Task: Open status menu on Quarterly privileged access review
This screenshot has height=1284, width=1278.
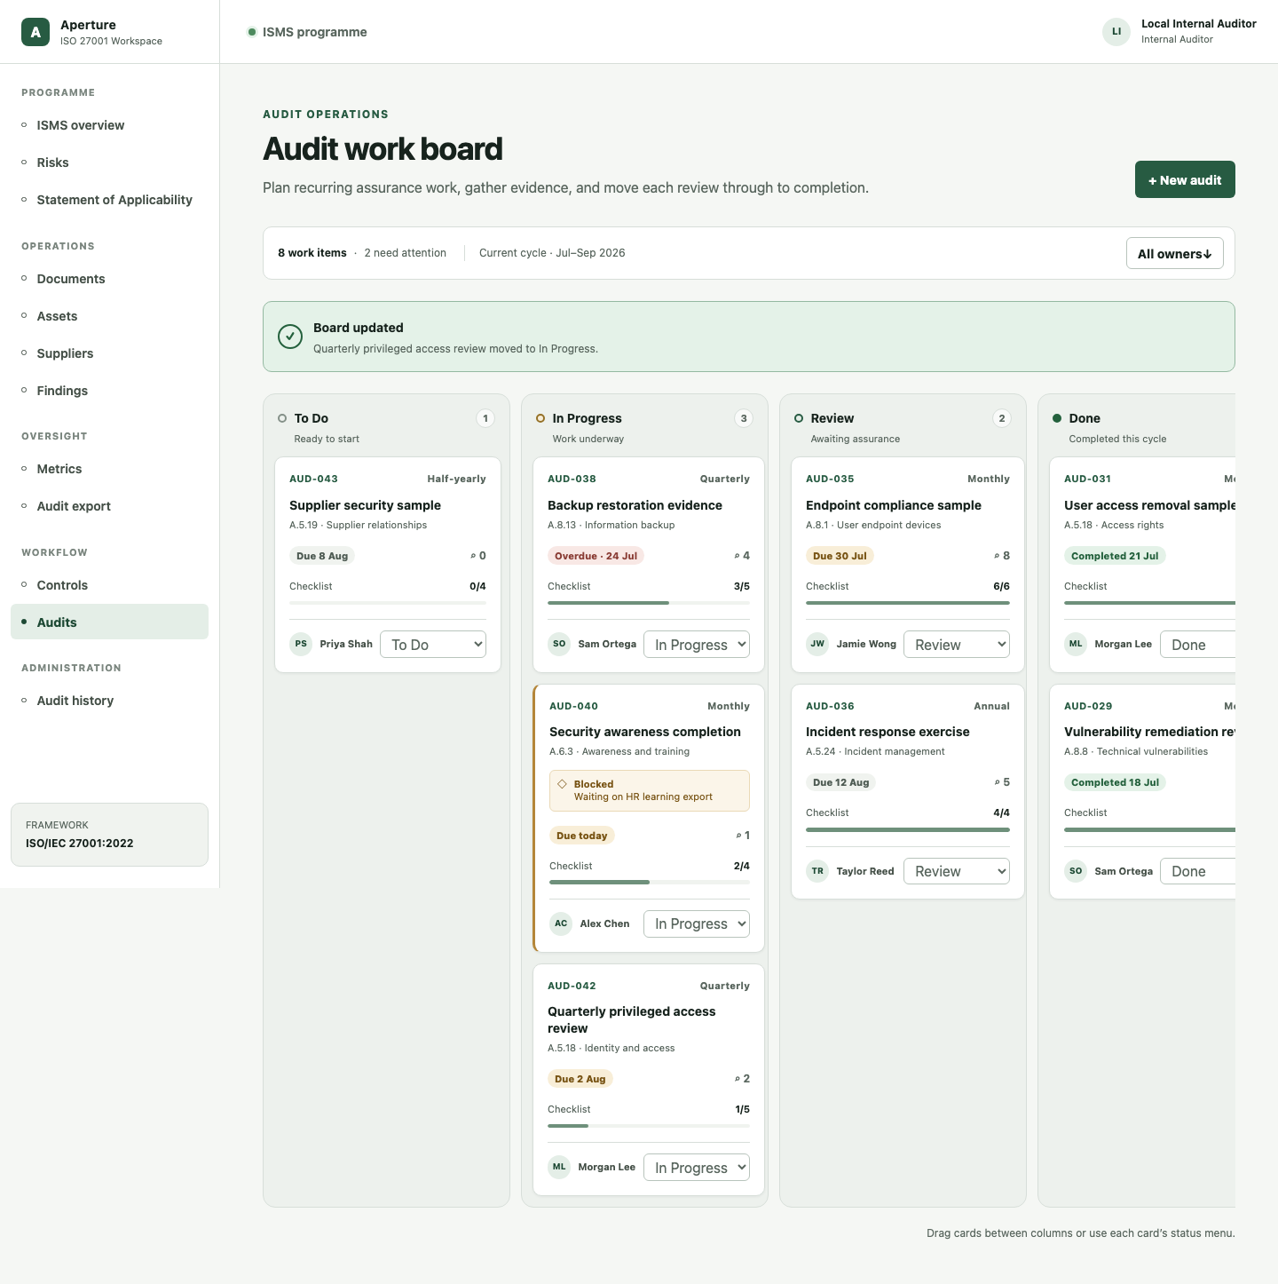Action: [x=697, y=1168]
